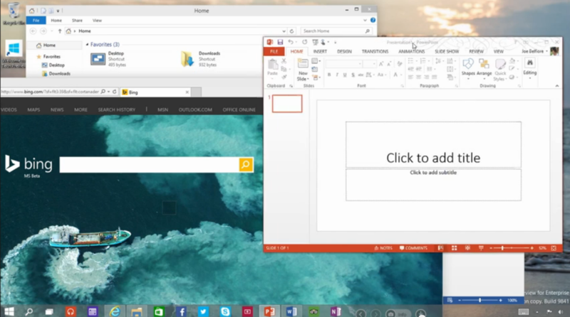570x317 pixels.
Task: Click align text left in Paragraph group
Action: [410, 77]
